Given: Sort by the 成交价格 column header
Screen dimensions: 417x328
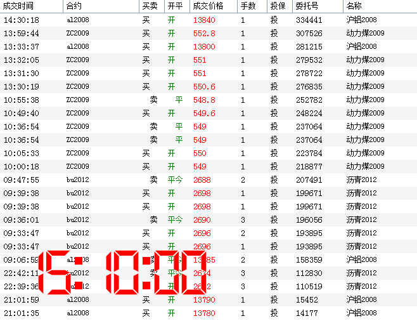Looking at the screenshot, I should (x=207, y=6).
